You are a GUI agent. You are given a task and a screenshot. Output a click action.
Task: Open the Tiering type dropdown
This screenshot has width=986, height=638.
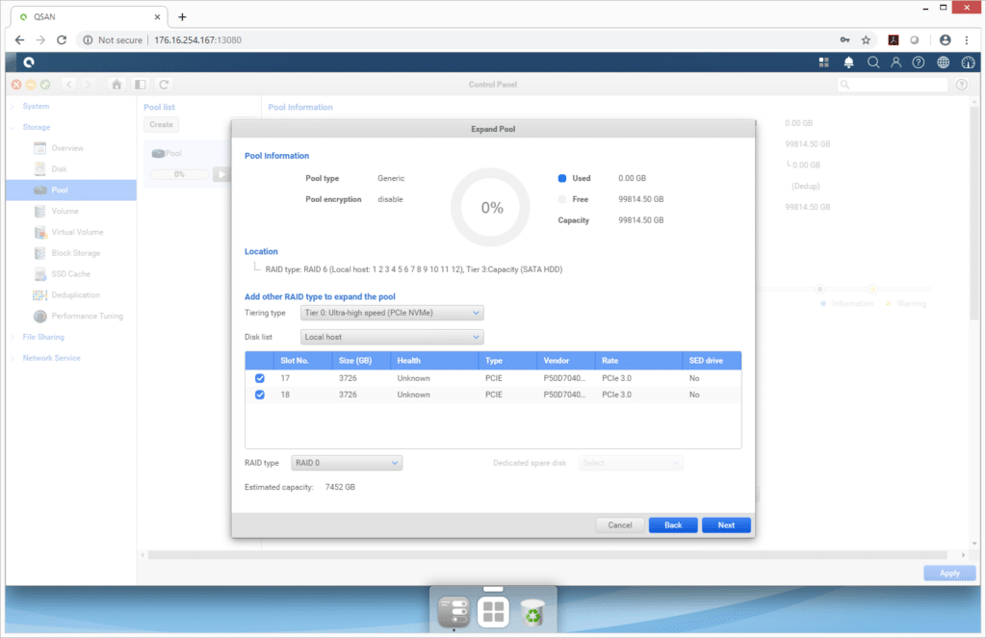point(392,313)
